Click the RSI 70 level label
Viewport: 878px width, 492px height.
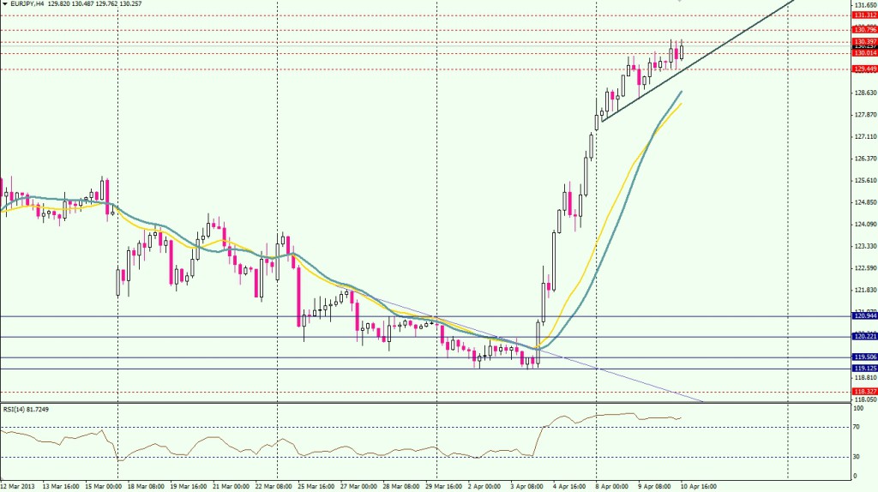857,427
